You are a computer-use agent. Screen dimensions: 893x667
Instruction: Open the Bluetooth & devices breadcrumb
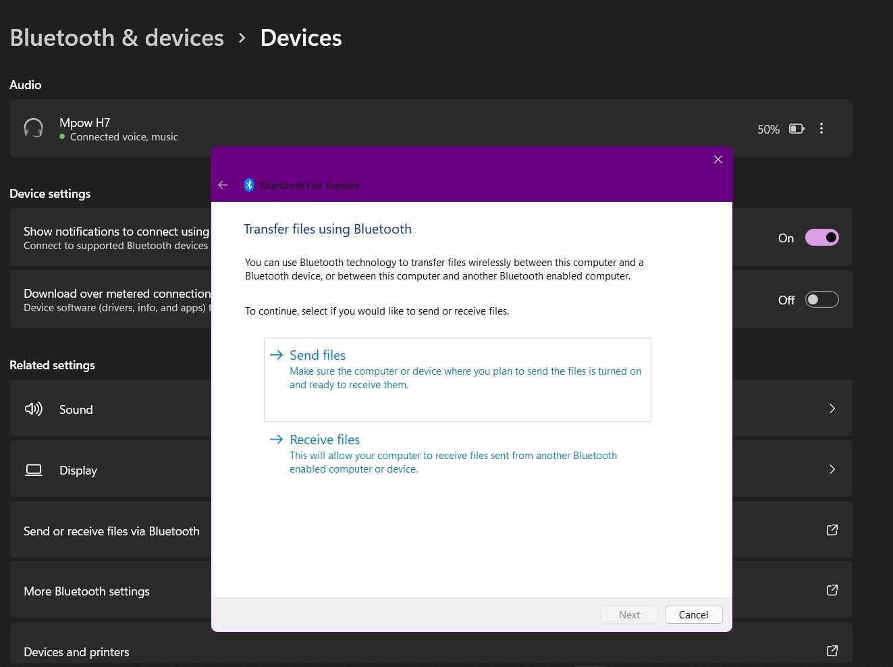(116, 38)
